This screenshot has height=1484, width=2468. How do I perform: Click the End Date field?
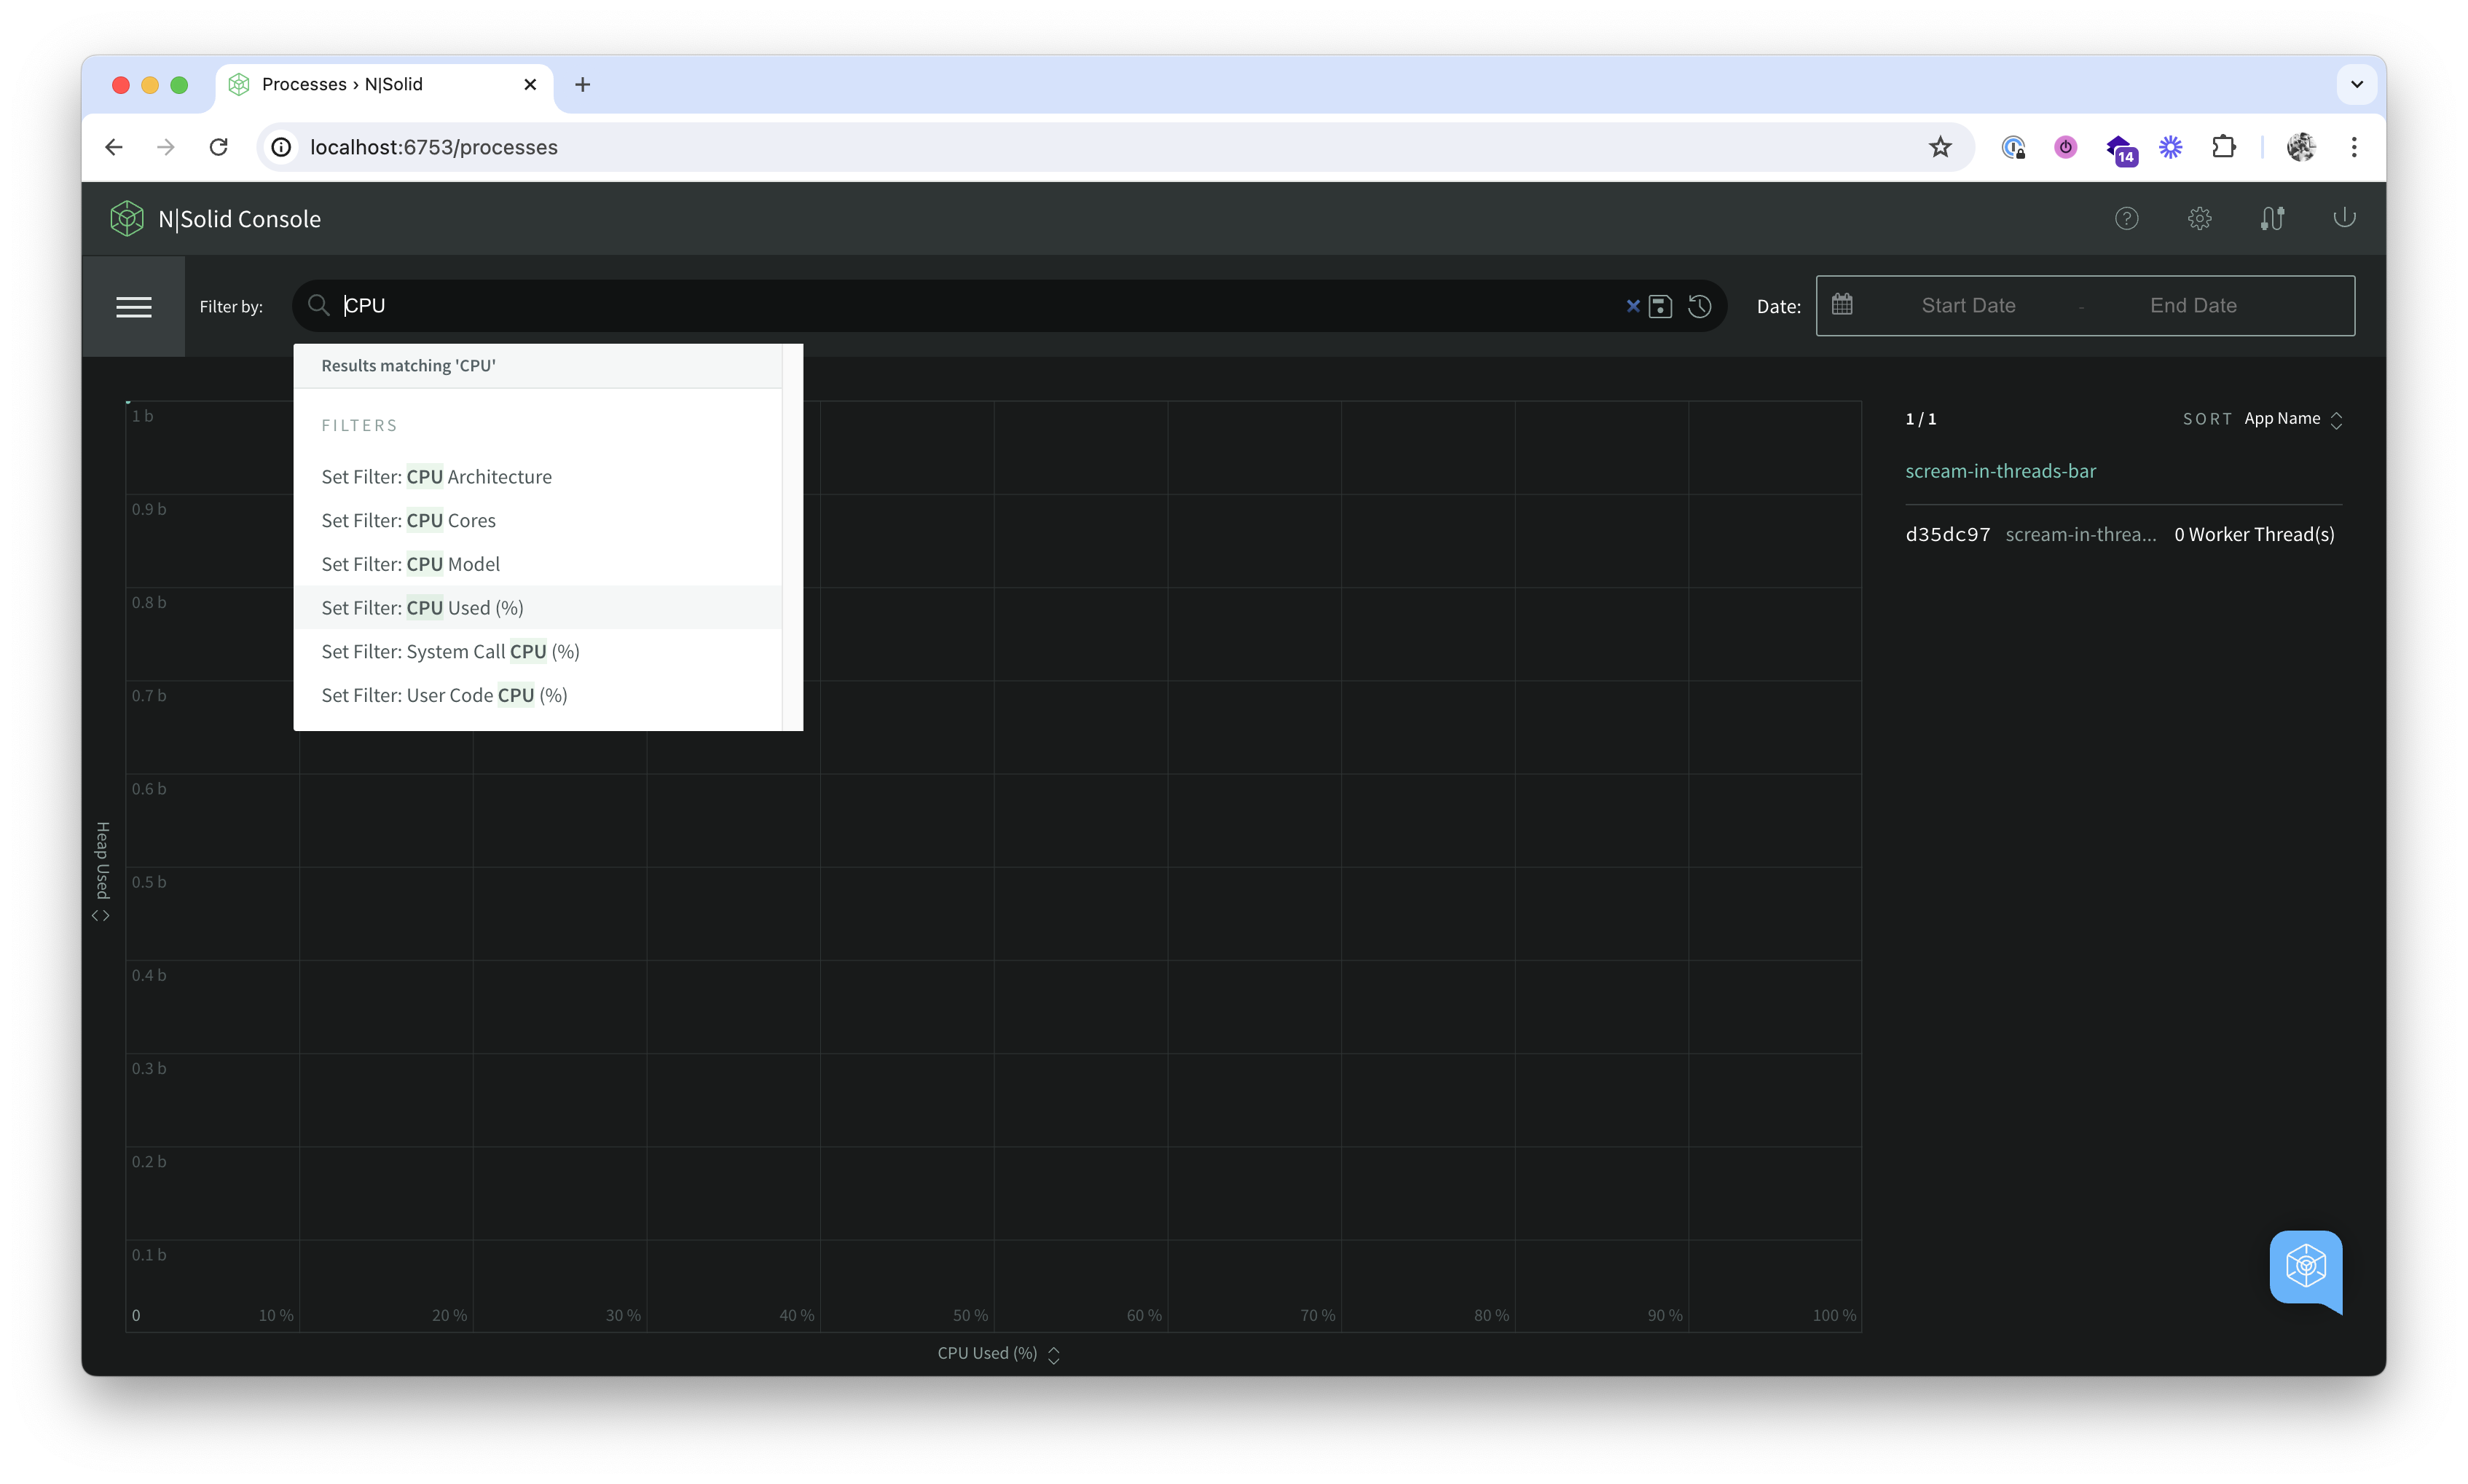2193,305
